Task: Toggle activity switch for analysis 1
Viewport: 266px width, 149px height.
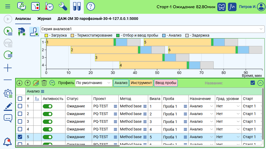Action: point(47,106)
